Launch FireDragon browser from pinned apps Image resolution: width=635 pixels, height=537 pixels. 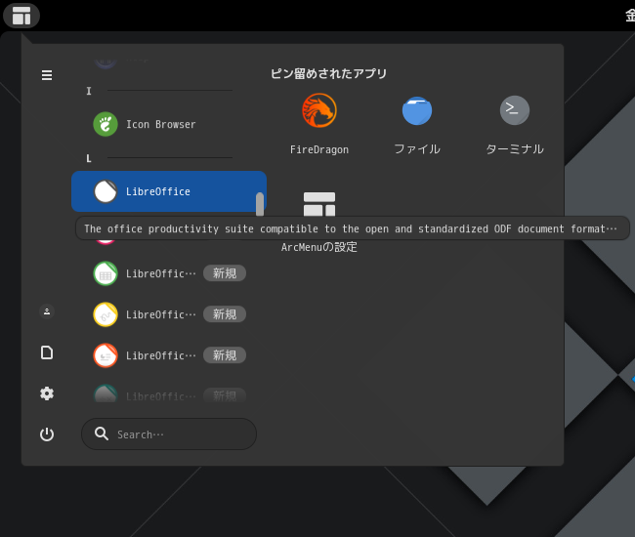(319, 124)
